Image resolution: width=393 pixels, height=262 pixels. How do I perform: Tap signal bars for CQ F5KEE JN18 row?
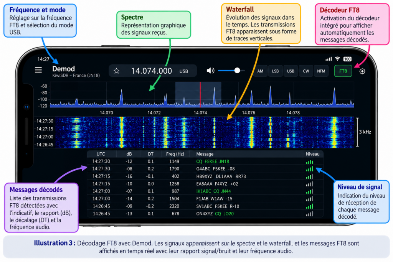point(310,162)
